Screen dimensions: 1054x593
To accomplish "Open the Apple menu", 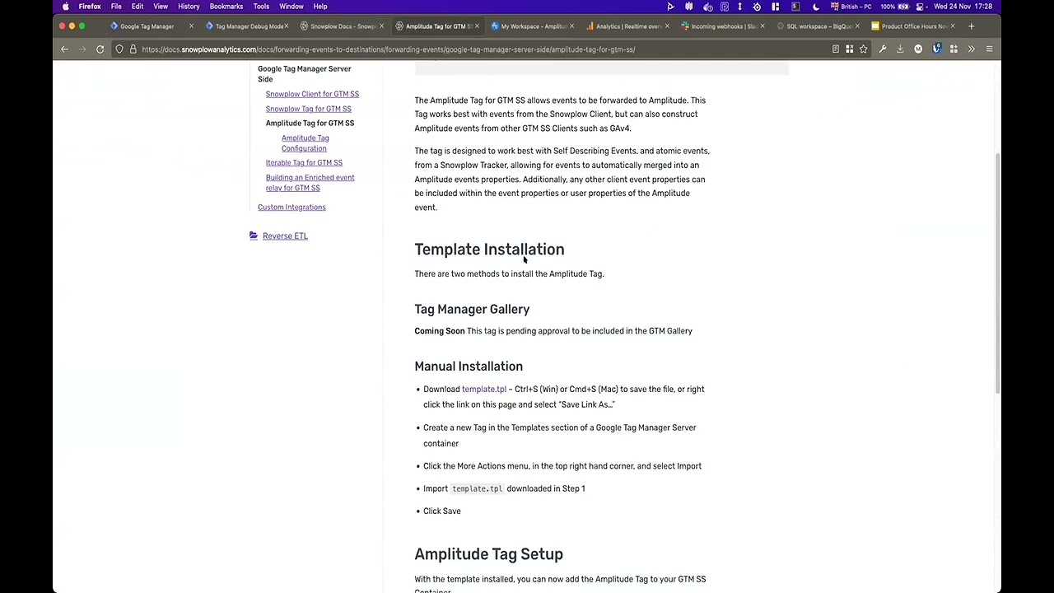I will point(66,7).
